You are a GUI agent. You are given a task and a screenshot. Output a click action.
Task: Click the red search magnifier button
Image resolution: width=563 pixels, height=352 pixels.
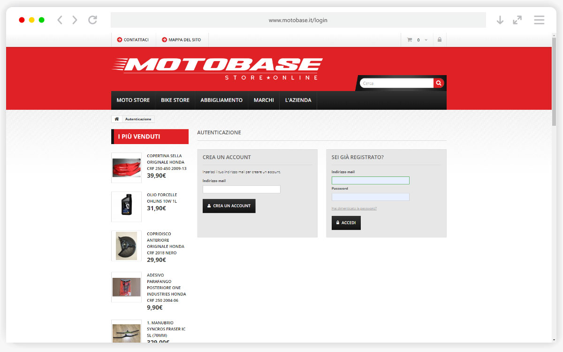coord(439,83)
